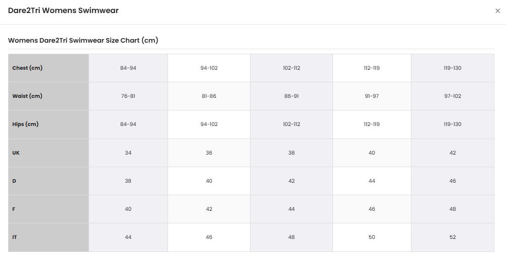Click UK size 34 cell
506x259 pixels.
point(128,153)
